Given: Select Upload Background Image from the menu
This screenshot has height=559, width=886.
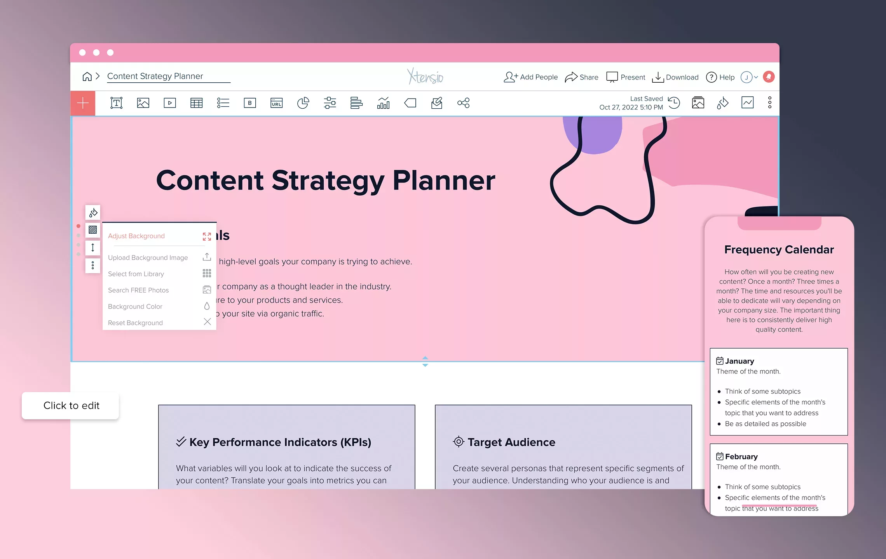Looking at the screenshot, I should click(x=148, y=257).
